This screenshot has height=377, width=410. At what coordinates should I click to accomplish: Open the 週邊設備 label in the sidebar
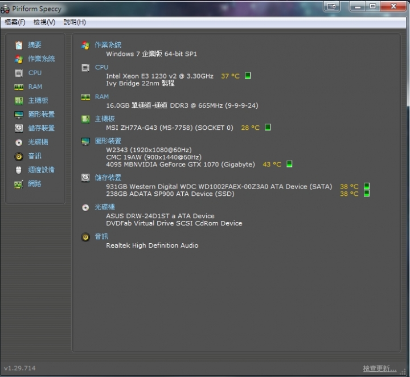click(42, 170)
